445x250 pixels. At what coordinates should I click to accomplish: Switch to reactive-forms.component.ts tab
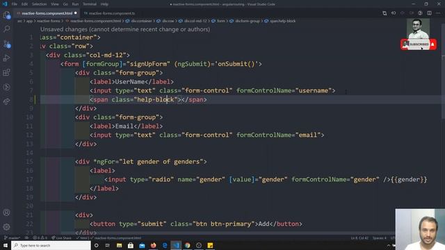[x=109, y=13]
